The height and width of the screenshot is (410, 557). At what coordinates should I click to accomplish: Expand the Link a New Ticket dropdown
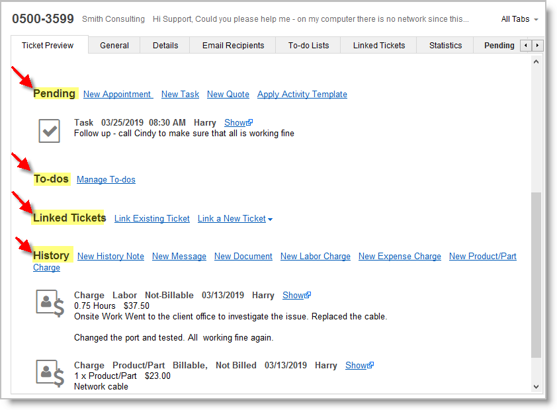click(235, 218)
